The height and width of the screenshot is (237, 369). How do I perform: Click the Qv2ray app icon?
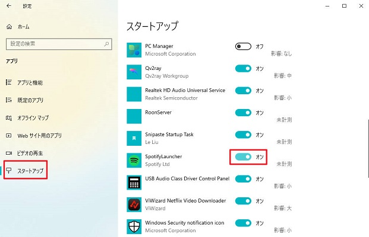pyautogui.click(x=134, y=72)
